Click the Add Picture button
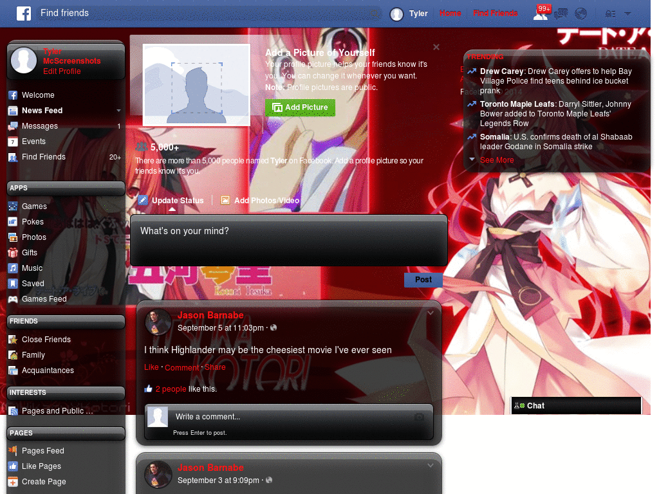 click(300, 107)
